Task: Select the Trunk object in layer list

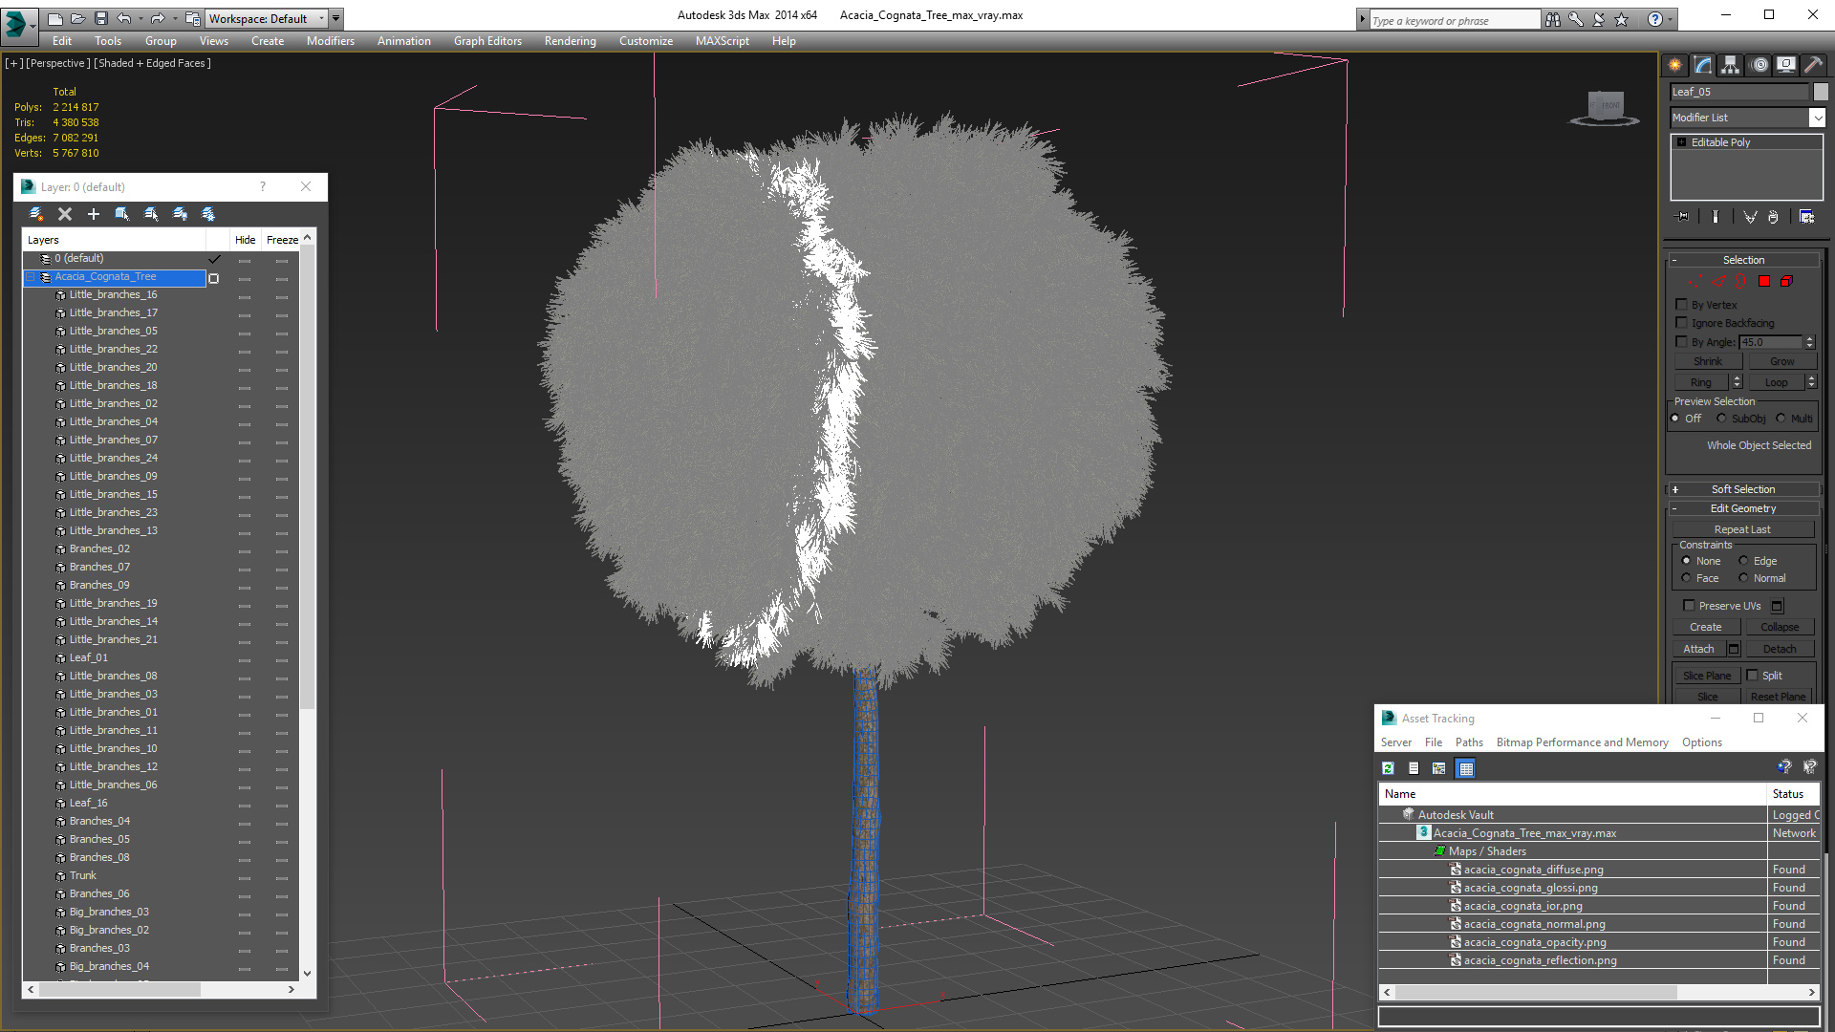Action: point(83,875)
